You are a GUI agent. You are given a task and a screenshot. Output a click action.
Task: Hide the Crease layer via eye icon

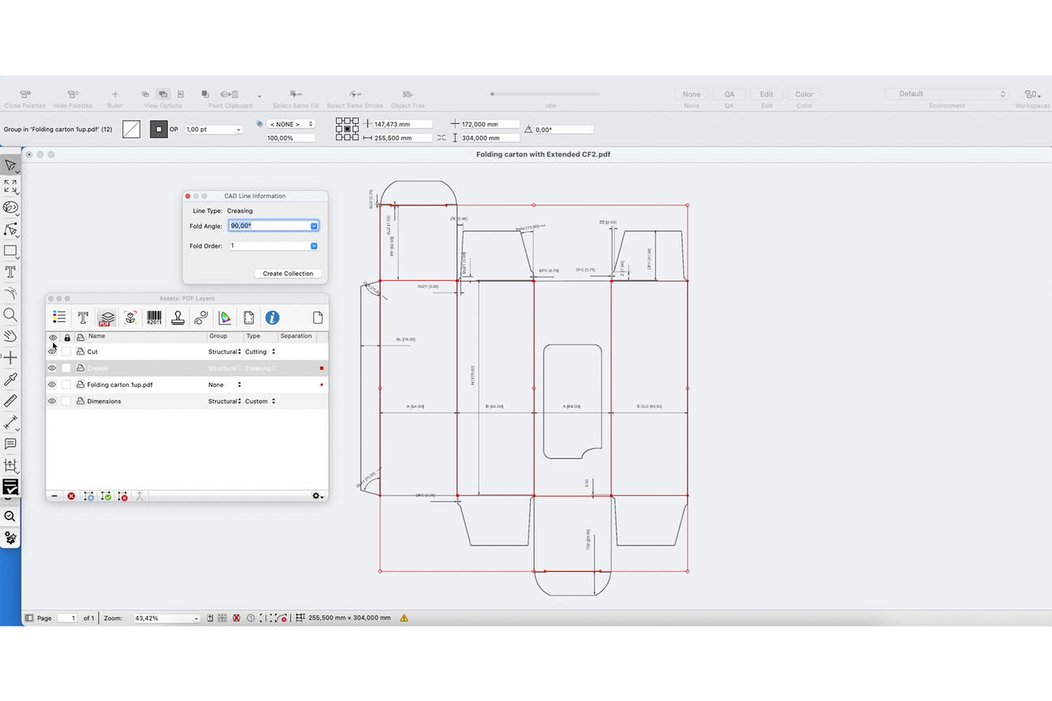(x=53, y=368)
